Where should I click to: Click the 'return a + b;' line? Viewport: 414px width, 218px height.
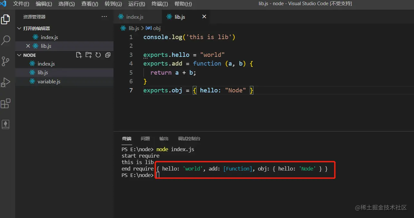(x=173, y=73)
